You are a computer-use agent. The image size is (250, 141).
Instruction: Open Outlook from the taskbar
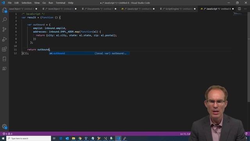point(67,138)
